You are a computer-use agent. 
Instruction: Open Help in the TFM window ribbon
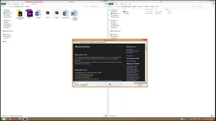point(213,4)
